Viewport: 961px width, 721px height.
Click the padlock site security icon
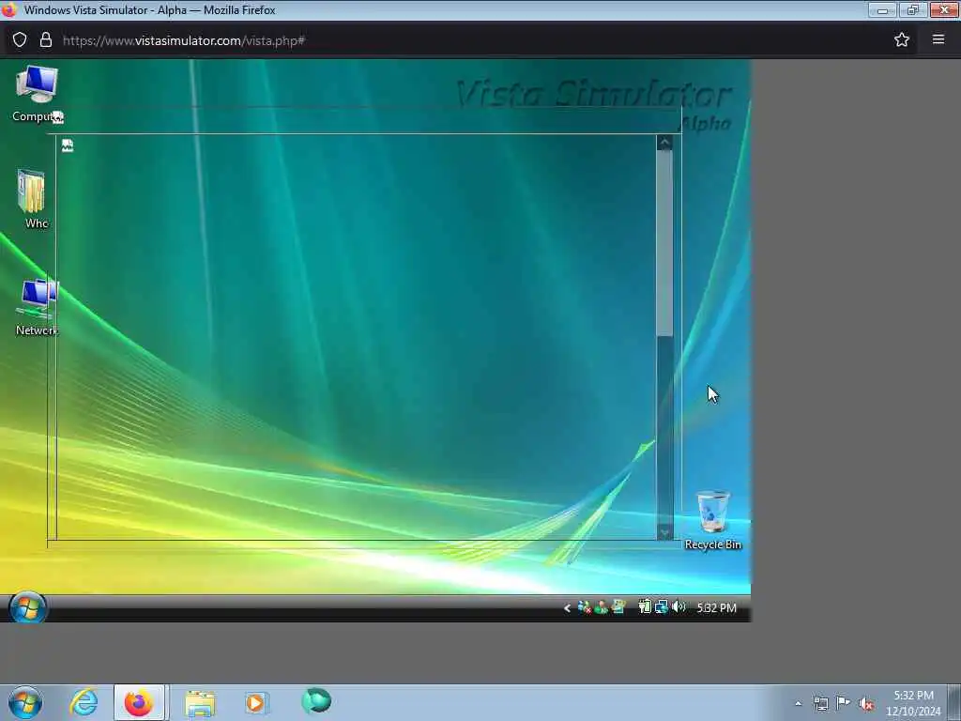45,39
